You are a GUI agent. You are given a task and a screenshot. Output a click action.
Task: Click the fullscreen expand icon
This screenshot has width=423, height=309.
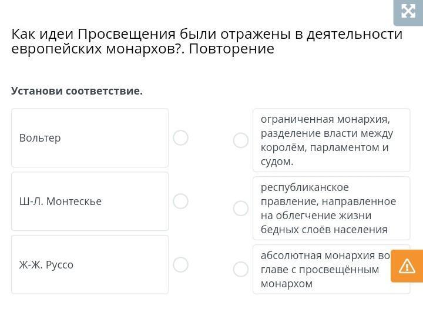coord(408,11)
